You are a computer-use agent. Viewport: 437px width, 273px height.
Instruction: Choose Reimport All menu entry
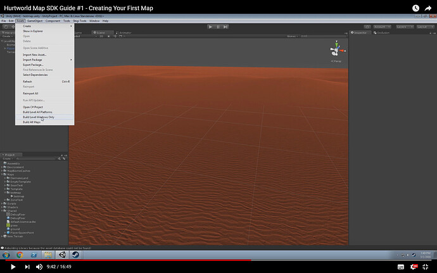(x=44, y=93)
